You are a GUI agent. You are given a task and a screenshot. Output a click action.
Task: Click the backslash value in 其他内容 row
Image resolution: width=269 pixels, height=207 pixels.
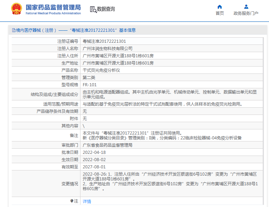84,126
